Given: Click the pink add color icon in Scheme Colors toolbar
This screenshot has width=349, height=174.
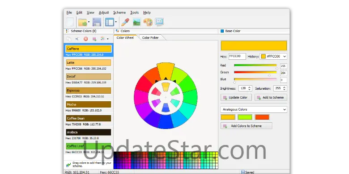Looking at the screenshot, I should coord(94,39).
